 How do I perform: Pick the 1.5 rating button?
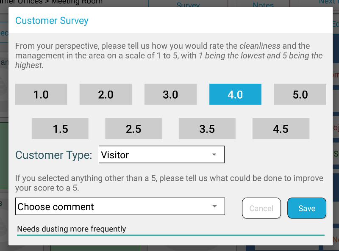[60, 129]
